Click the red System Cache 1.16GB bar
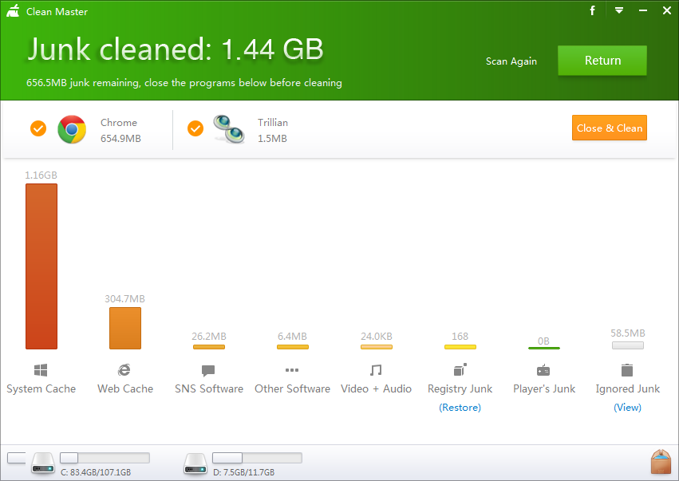The width and height of the screenshot is (679, 481). (41, 266)
